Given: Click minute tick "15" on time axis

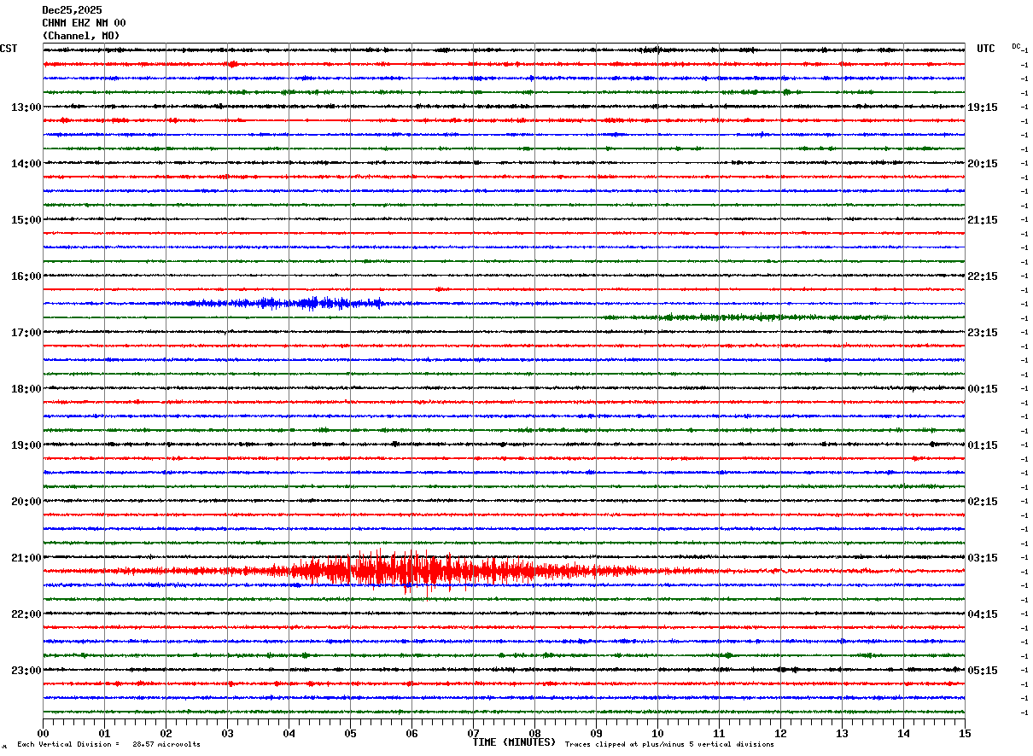Looking at the screenshot, I should point(965,733).
